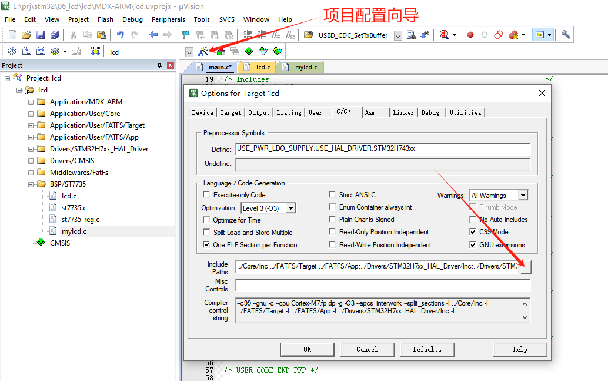Viewport: 608px width, 381px height.
Task: Click the Define preprocessor symbols field
Action: pyautogui.click(x=383, y=149)
